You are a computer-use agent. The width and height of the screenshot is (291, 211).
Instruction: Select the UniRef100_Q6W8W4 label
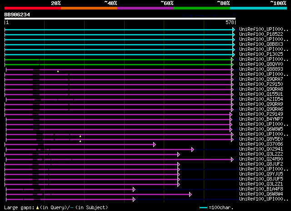point(261,194)
